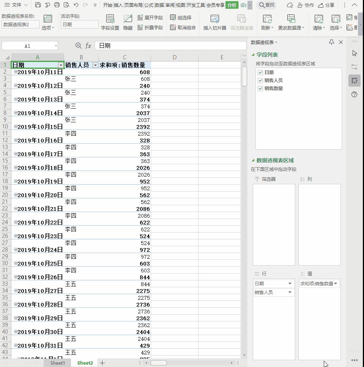Open the quick access toolbar customize dropdown
The height and width of the screenshot is (367, 364).
click(95, 5)
